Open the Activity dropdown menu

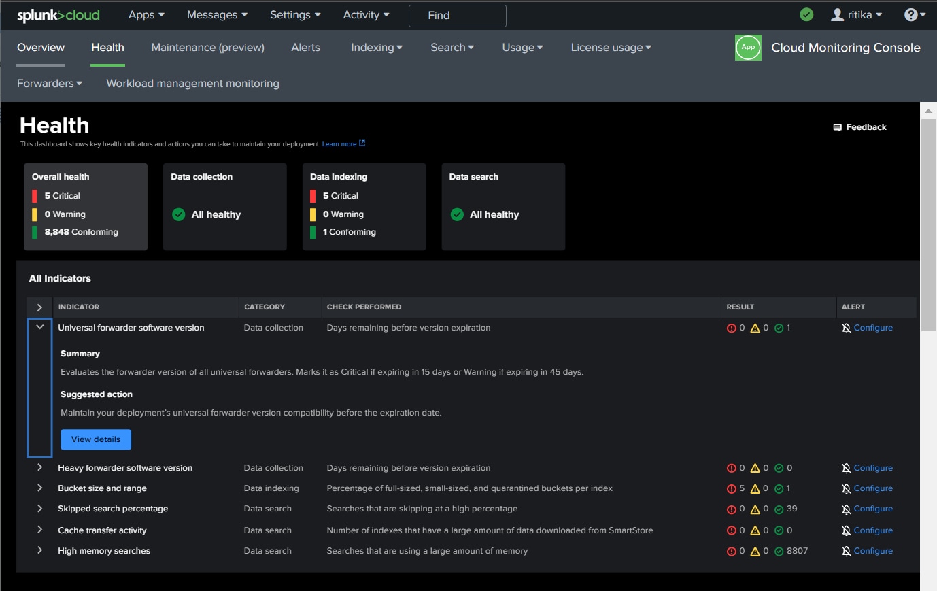coord(366,15)
